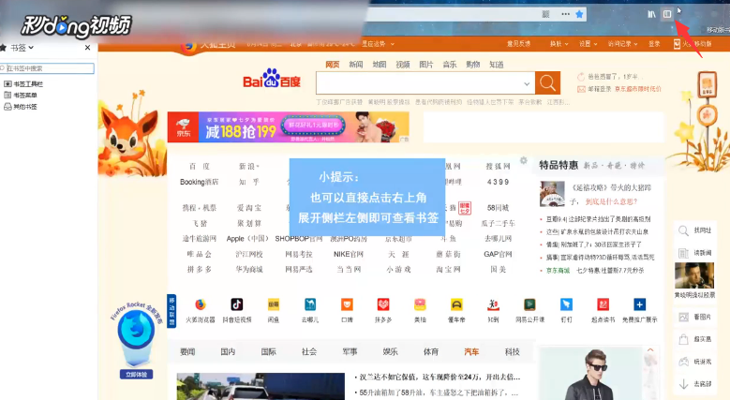Open the 体育 news tab
This screenshot has width=730, height=400.
click(431, 352)
